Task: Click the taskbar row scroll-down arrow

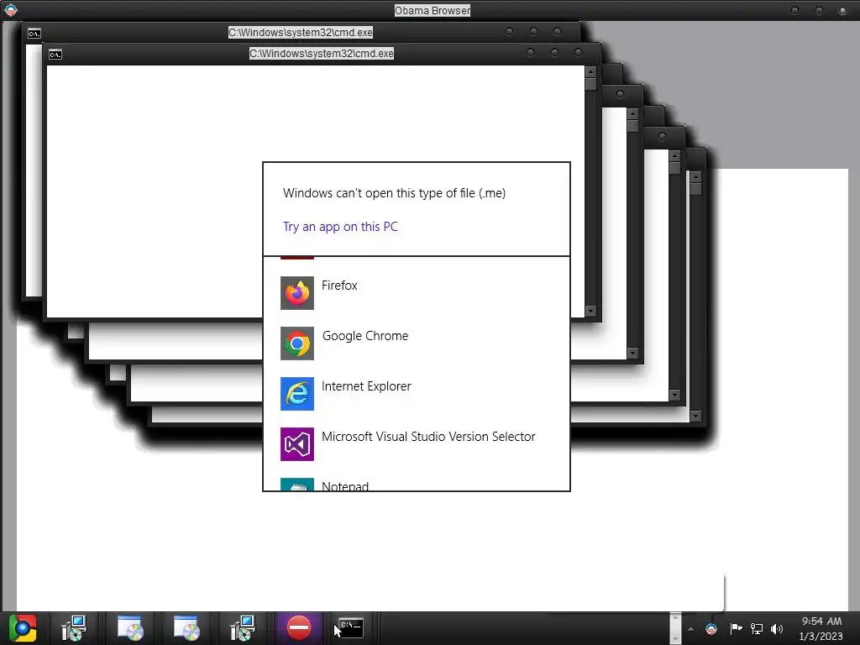Action: (676, 638)
